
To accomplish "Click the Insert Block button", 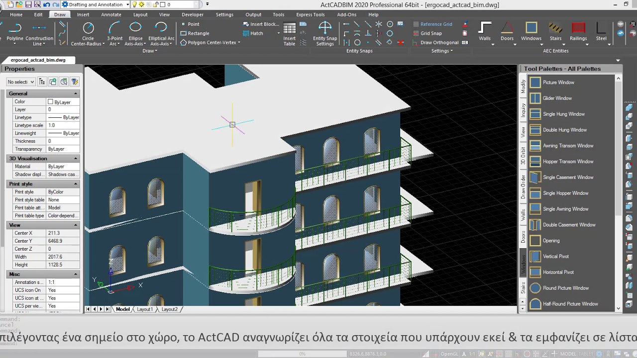I will [x=261, y=24].
